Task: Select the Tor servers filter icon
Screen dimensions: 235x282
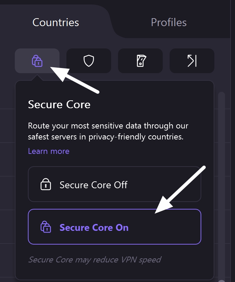Action: 192,61
